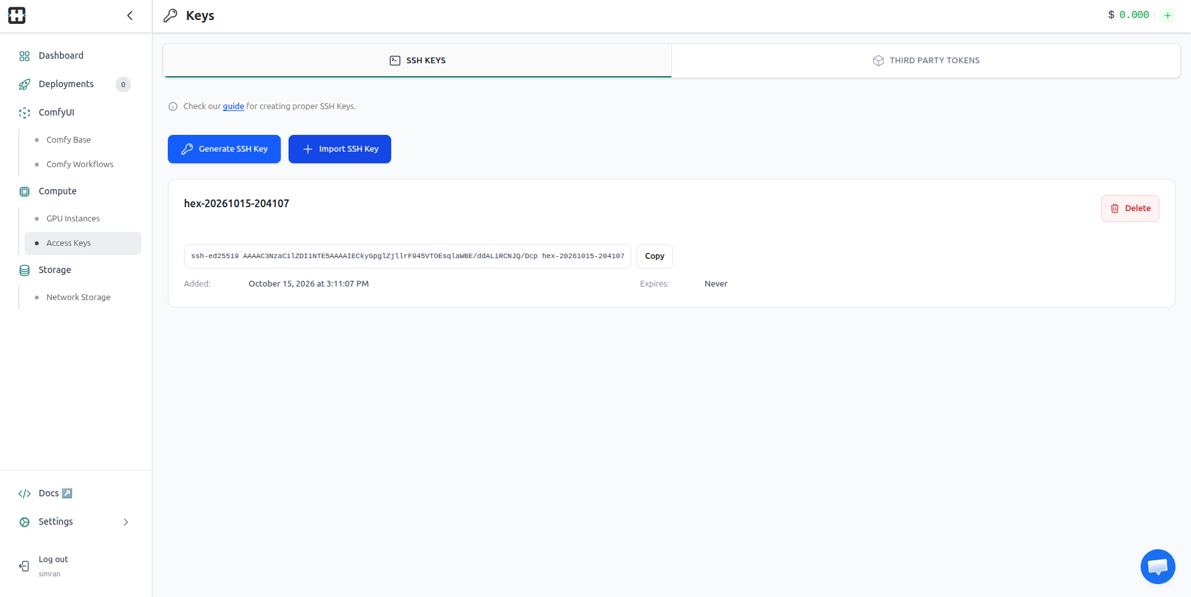Screen dimensions: 1191x597
Task: Switch to the THIRD PARTY TOKENS tab
Action: point(926,61)
